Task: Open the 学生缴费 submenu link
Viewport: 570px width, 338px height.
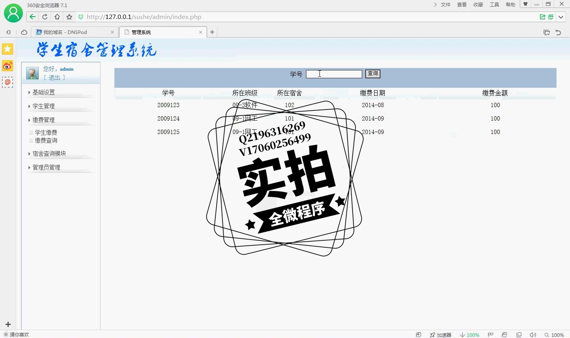Action: (x=46, y=132)
